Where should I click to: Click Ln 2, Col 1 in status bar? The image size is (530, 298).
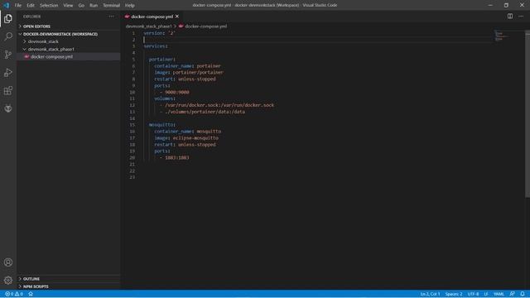tap(430, 294)
